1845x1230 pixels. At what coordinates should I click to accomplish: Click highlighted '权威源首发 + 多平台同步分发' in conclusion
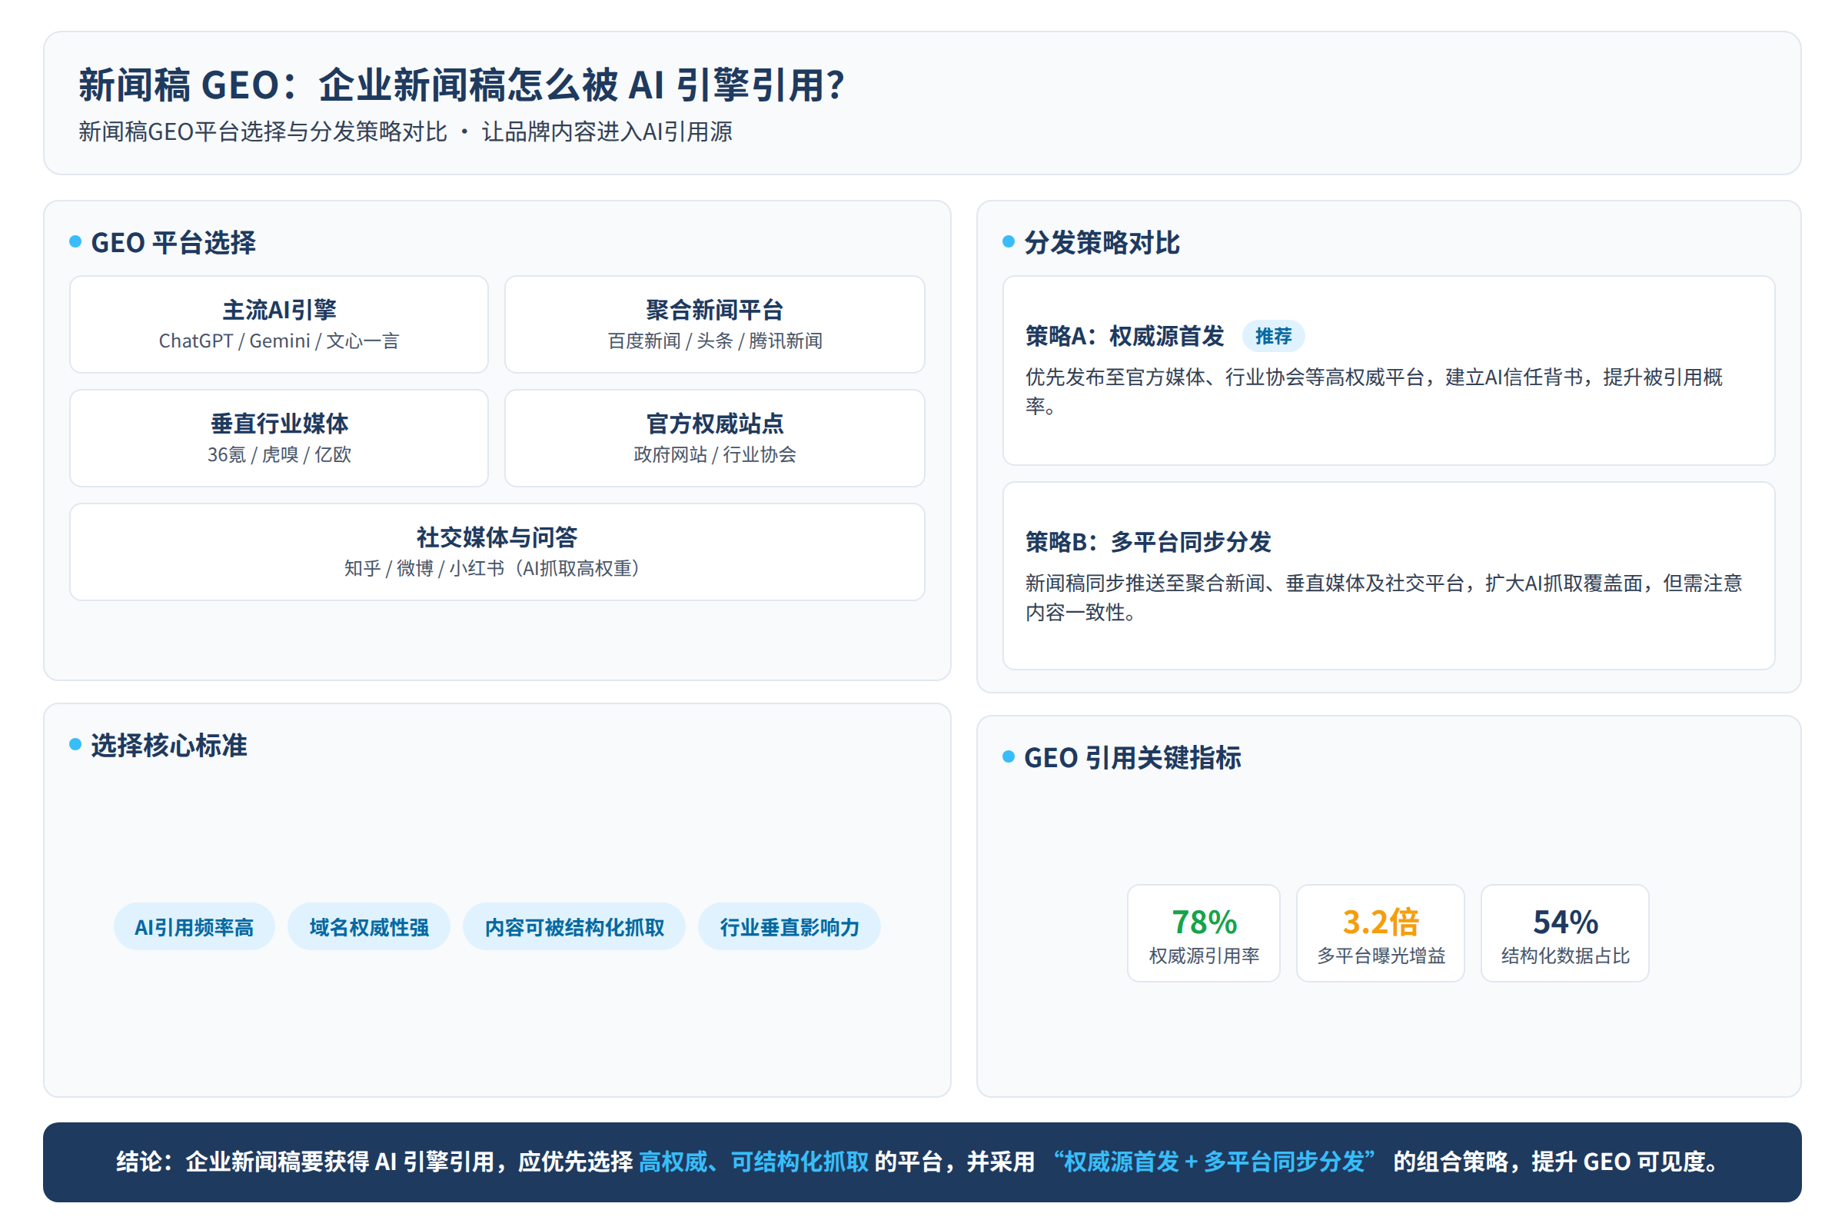[1213, 1161]
